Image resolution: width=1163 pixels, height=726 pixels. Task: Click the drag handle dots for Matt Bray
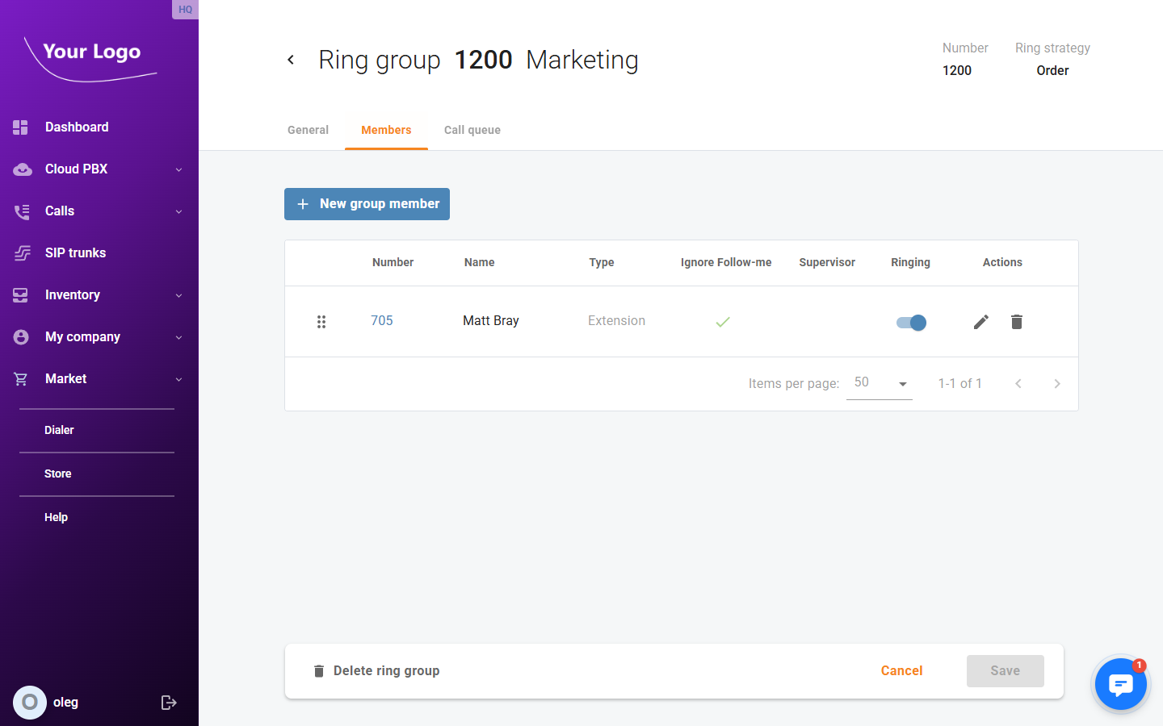321,321
